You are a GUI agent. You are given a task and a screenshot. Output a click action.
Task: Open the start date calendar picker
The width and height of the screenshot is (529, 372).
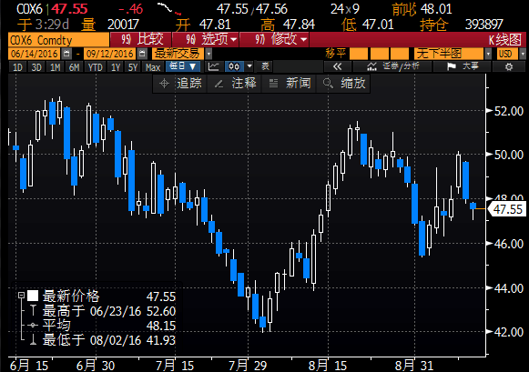(x=66, y=54)
